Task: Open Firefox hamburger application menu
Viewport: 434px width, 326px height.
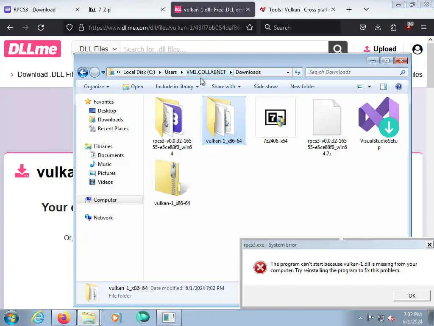Action: 424,27
